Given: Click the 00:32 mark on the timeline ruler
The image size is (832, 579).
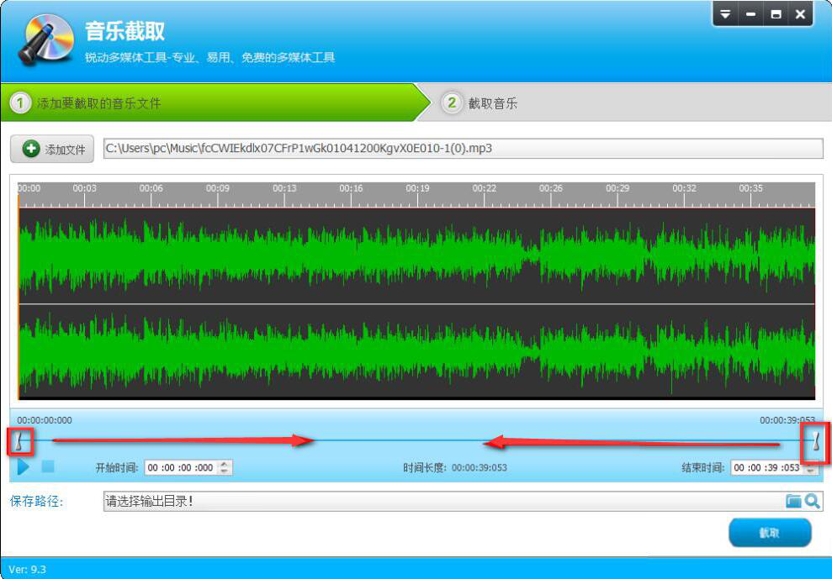Looking at the screenshot, I should tap(684, 189).
